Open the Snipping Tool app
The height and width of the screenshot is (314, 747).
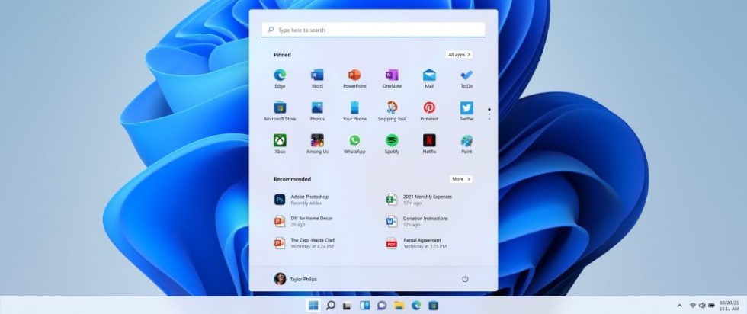coord(392,108)
